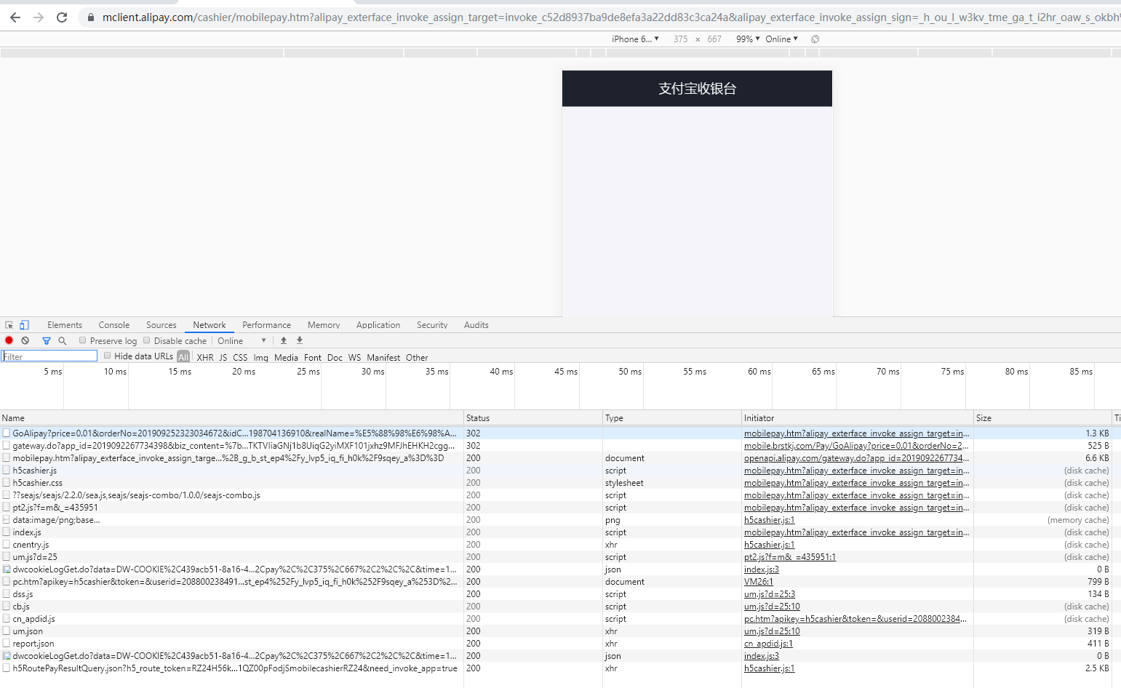This screenshot has height=688, width=1121.
Task: Open cn_apdid.js:1 initiator link
Action: (768, 644)
